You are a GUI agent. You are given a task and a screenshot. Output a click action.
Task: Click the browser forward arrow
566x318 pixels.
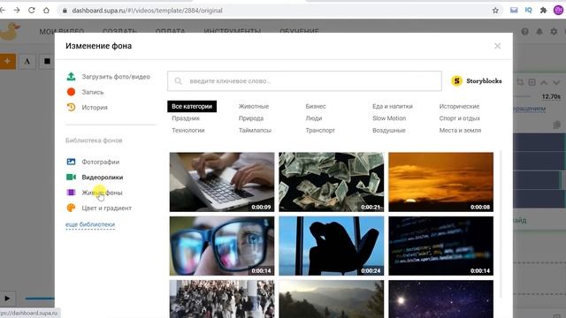(x=17, y=11)
